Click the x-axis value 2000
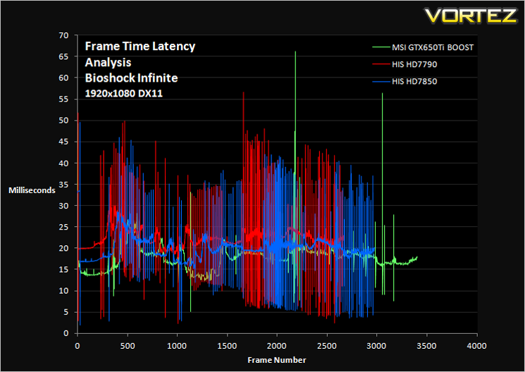525x372 pixels. click(277, 346)
